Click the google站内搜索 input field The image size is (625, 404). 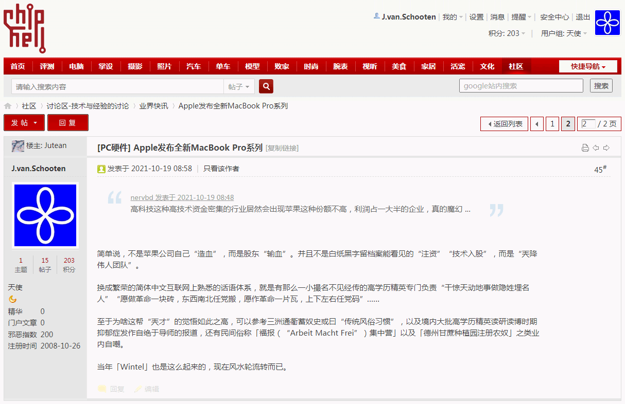click(521, 86)
